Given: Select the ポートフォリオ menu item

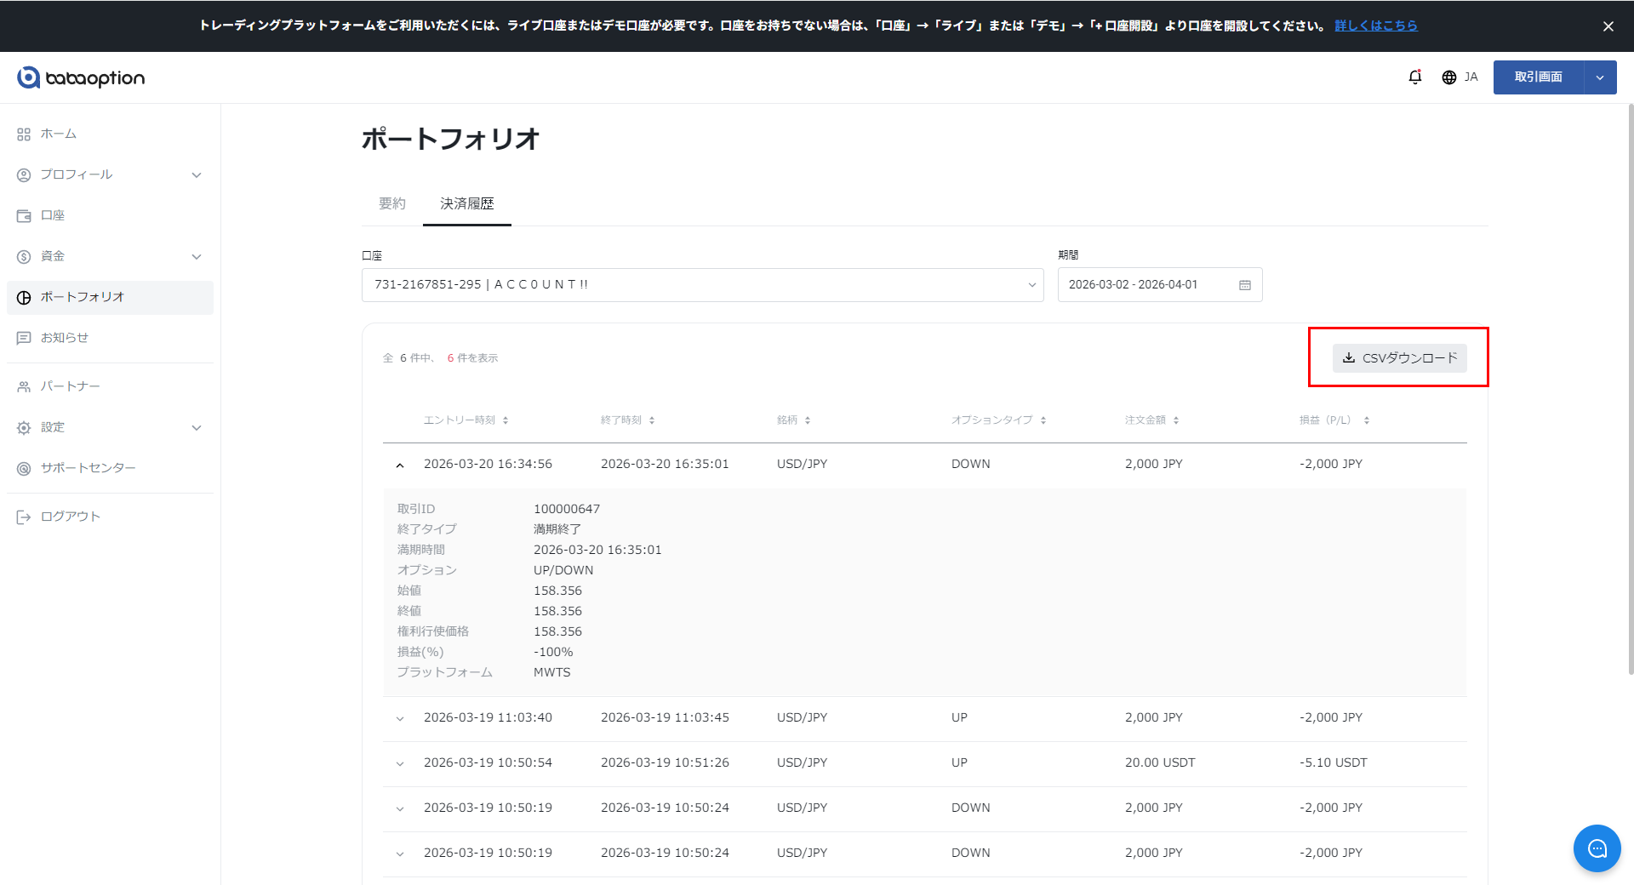Looking at the screenshot, I should click(83, 297).
